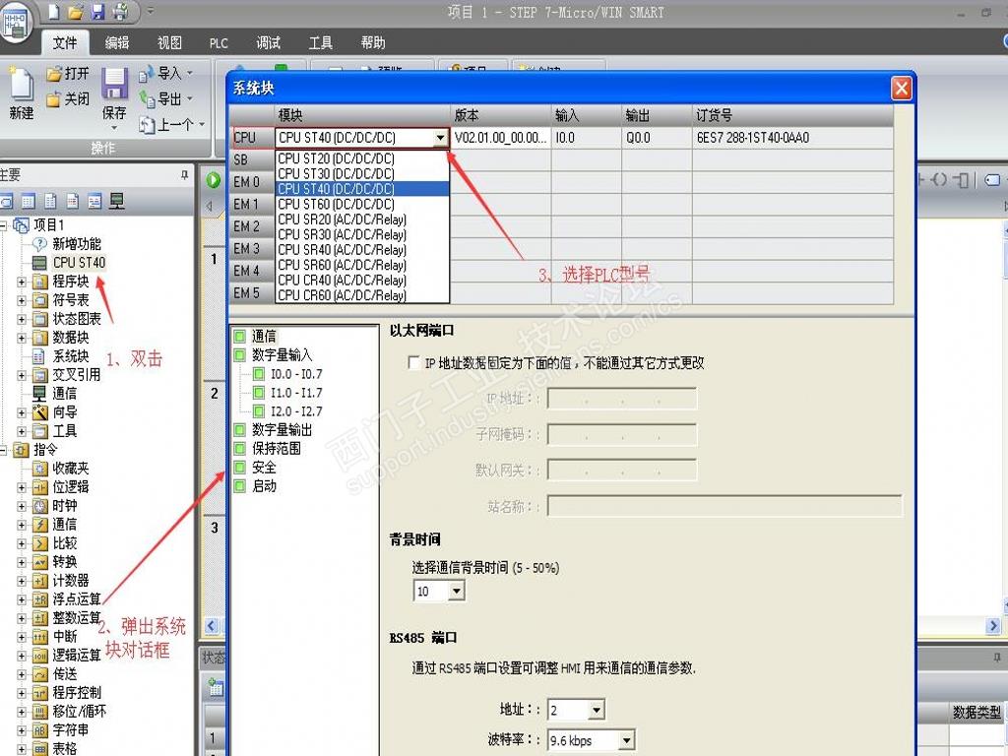Image resolution: width=1008 pixels, height=756 pixels.
Task: Click the 站名称 input field
Action: click(x=724, y=506)
